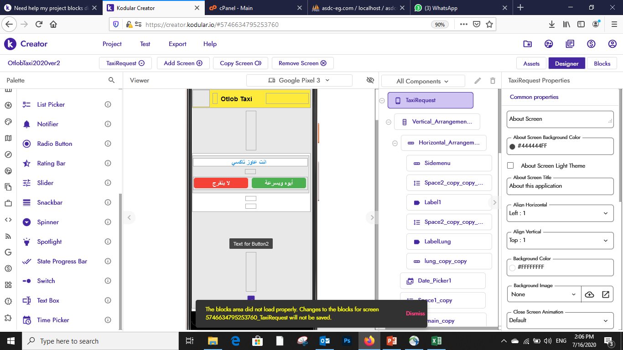The image size is (623, 350).
Task: Open the Close Screen Animation dropdown
Action: (560, 320)
